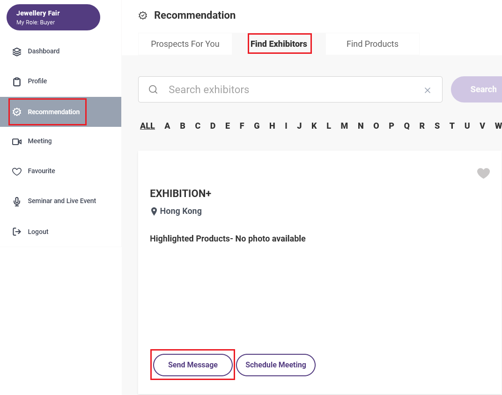Click the Recommendation badge icon in sidebar
Image resolution: width=502 pixels, height=395 pixels.
point(17,112)
